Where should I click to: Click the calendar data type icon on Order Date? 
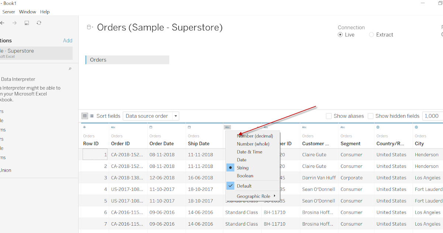pos(151,127)
